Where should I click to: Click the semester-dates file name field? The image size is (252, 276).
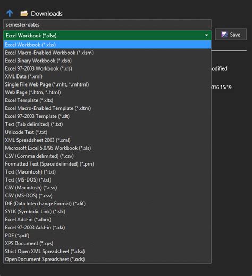(x=107, y=24)
